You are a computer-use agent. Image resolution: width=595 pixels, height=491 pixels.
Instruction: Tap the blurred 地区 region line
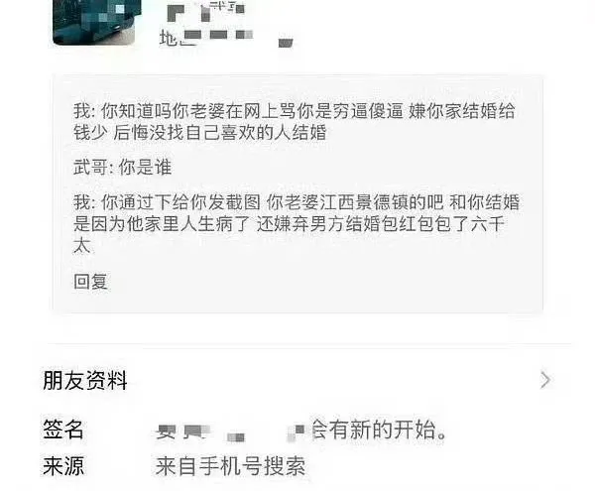[x=206, y=38]
